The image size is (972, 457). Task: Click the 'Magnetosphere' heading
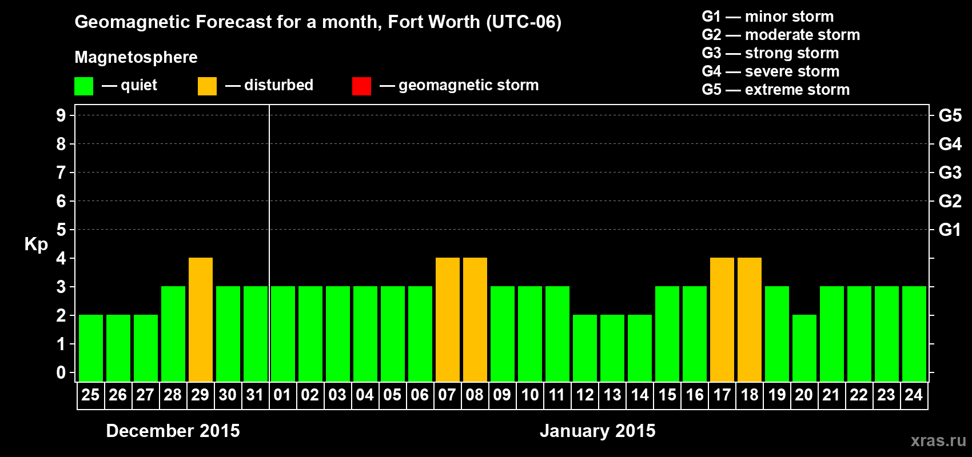click(x=136, y=57)
